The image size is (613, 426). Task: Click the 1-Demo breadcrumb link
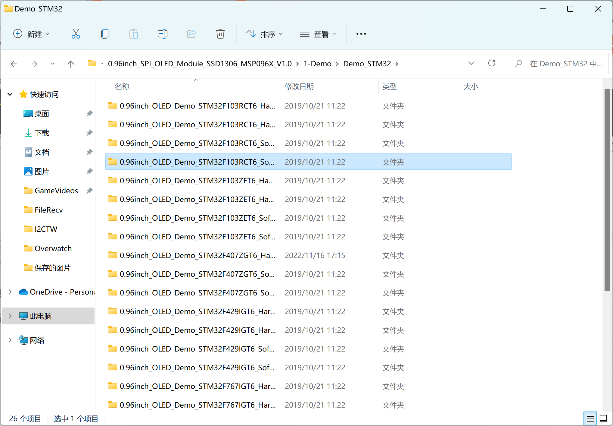[317, 64]
